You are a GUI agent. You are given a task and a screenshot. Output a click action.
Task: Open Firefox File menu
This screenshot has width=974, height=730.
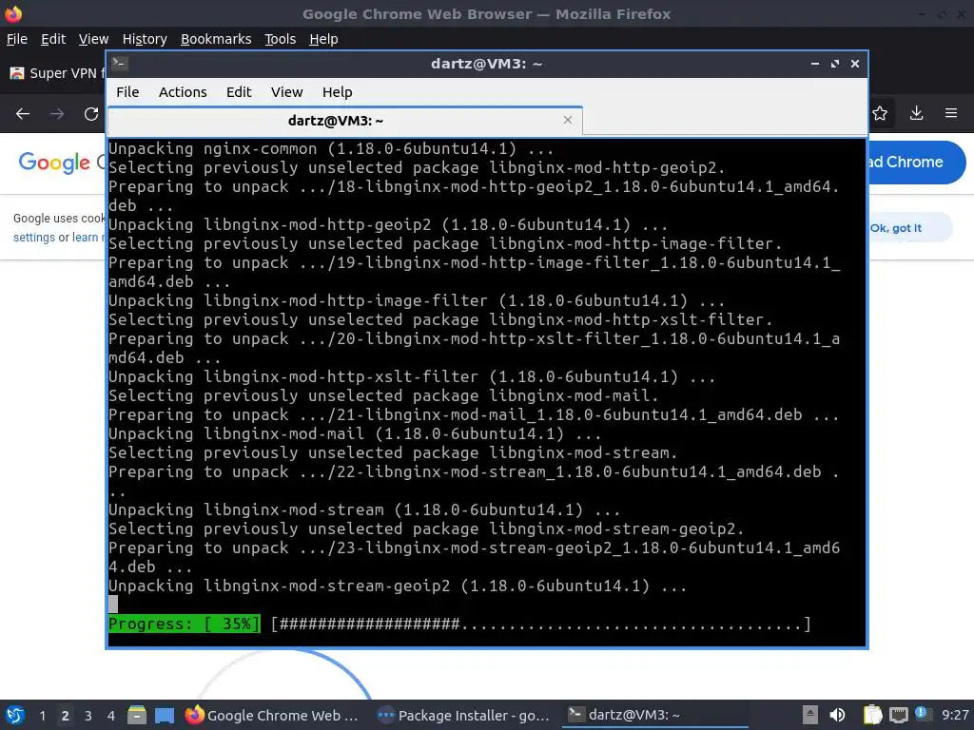coord(17,39)
